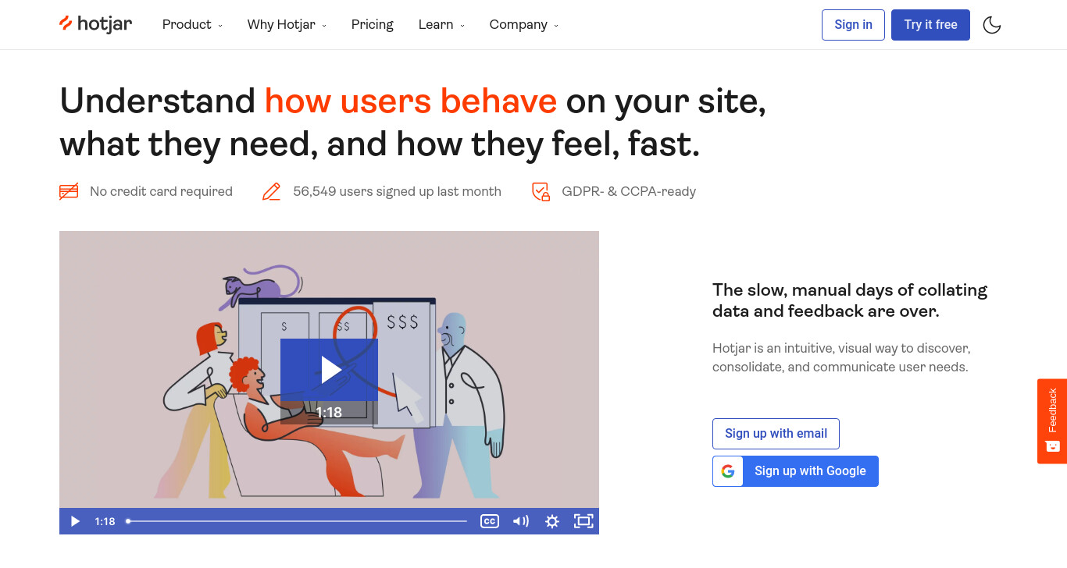Screen dimensions: 1067x568
Task: Open the Feedback side widget
Action: click(1052, 421)
